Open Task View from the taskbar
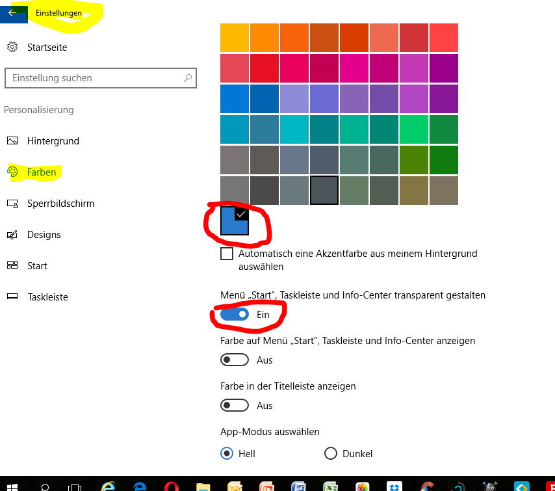Image resolution: width=555 pixels, height=491 pixels. point(74,487)
